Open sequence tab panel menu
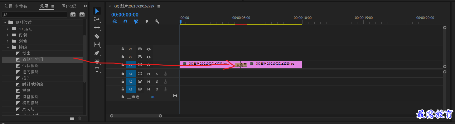 pyautogui.click(x=159, y=6)
